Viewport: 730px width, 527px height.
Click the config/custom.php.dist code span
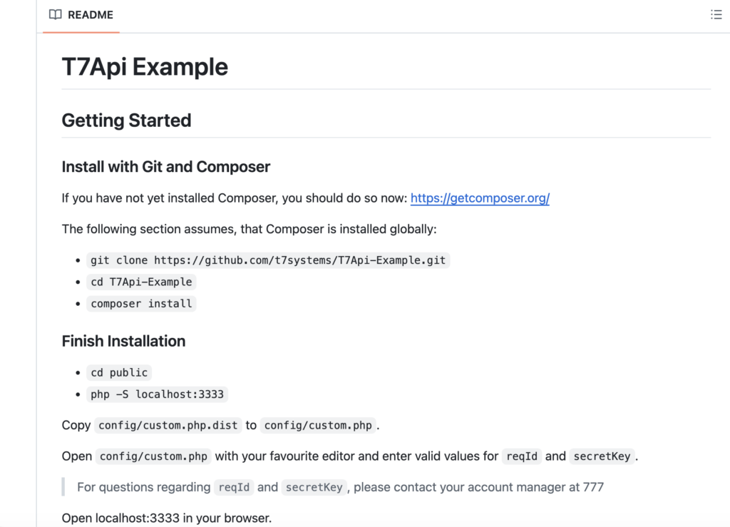(x=168, y=426)
